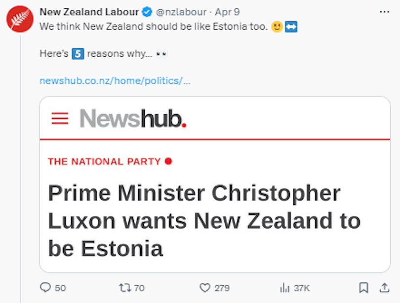
Task: Click the 279 likes count
Action: click(222, 288)
